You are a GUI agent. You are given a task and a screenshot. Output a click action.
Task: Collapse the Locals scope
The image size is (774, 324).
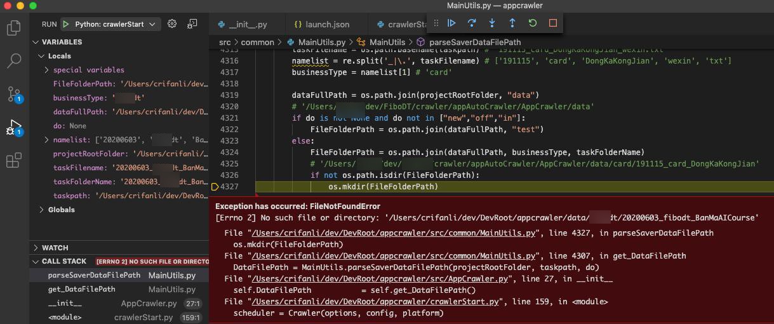[x=119, y=56]
